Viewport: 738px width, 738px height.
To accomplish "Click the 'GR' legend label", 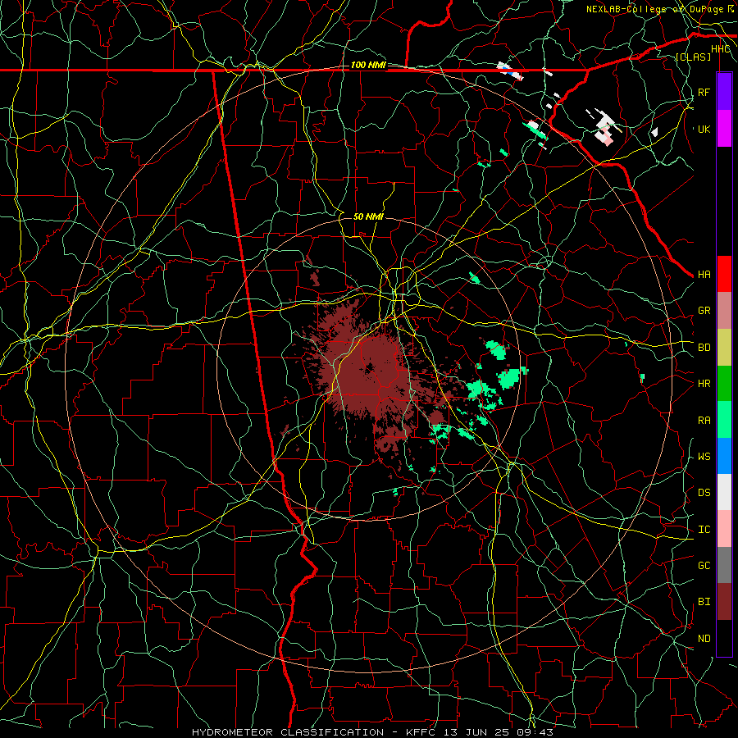I will 704,311.
